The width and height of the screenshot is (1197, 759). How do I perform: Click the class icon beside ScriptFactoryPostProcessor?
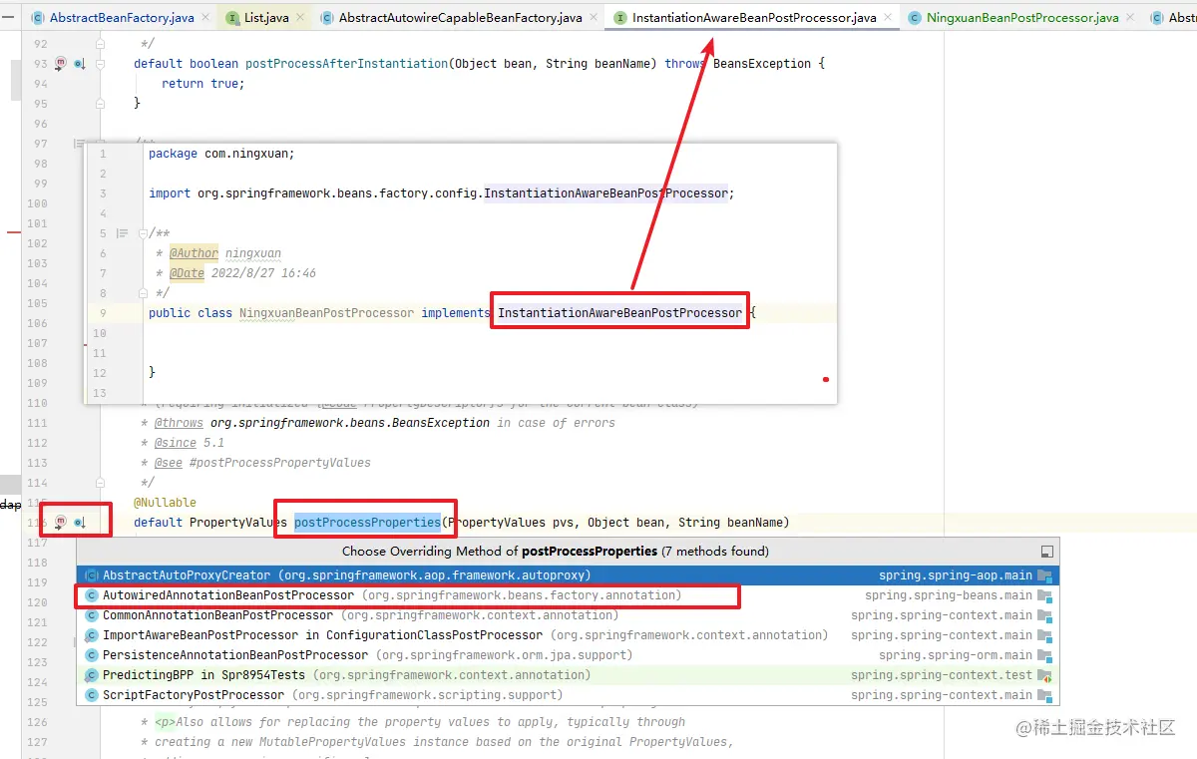pos(92,695)
